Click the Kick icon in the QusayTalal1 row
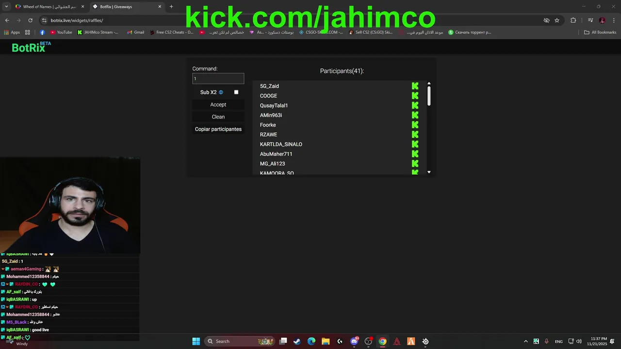 click(x=415, y=106)
